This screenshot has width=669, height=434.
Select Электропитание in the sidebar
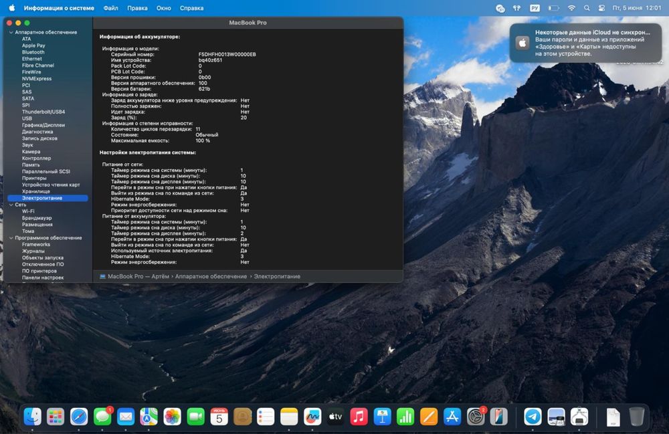(47, 198)
